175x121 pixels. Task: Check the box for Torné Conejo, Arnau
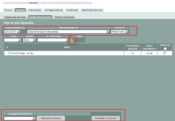click(165, 53)
